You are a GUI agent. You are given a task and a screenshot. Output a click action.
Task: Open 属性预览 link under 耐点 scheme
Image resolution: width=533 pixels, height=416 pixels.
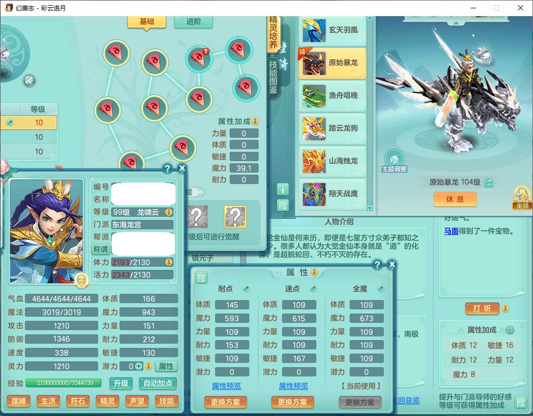226,386
